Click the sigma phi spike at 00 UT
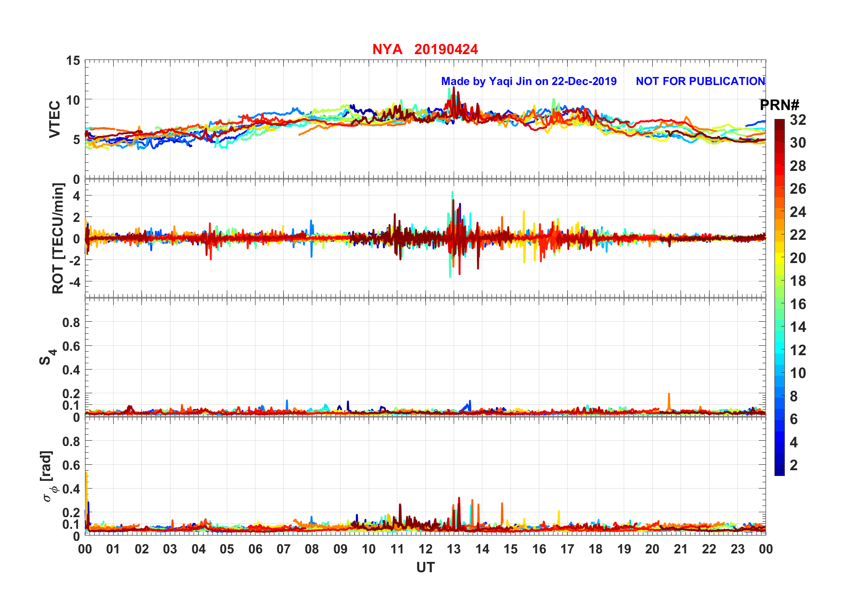The width and height of the screenshot is (851, 595). (x=86, y=500)
